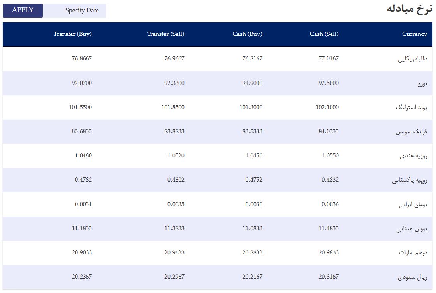Select the Currency column header

tap(414, 34)
